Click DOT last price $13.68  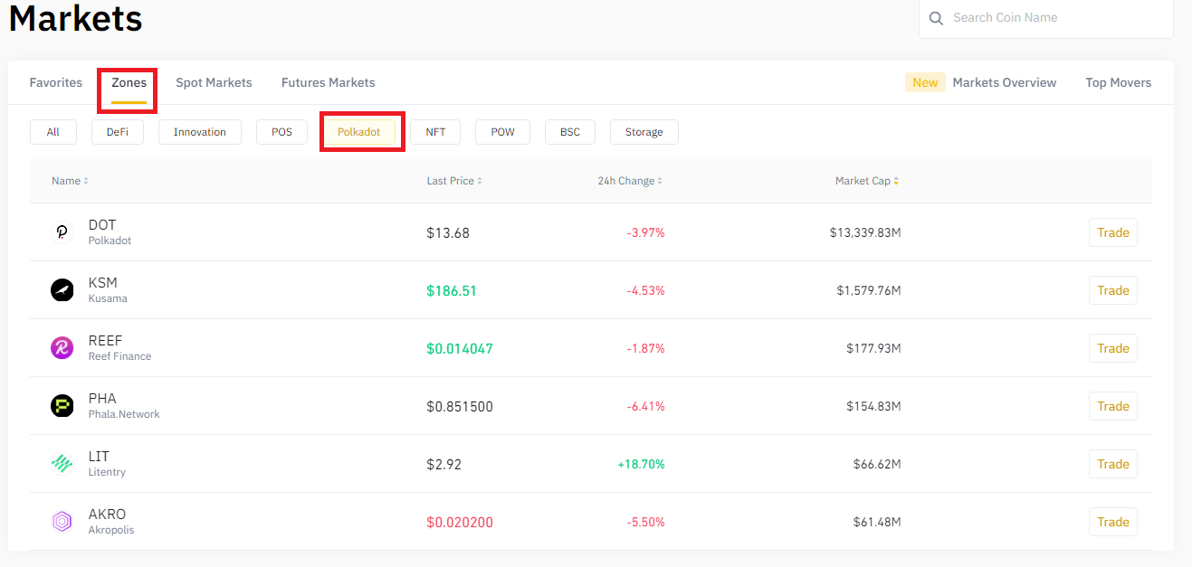pos(448,233)
